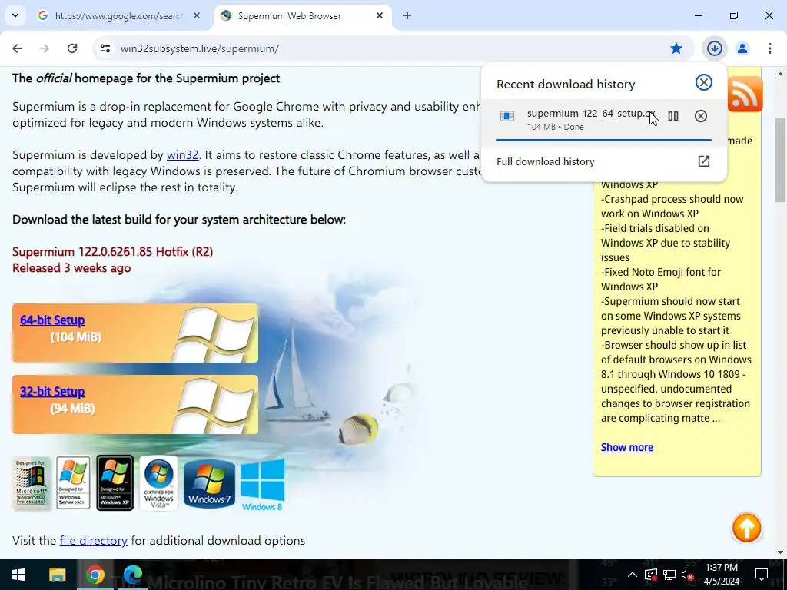Viewport: 787px width, 590px height.
Task: Click the Supermium 122.0.6261.85 Hotfix (R2) text
Action: [112, 251]
